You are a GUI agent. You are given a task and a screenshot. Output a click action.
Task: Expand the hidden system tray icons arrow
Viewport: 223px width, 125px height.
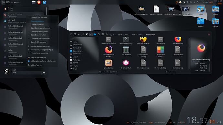coord(201,2)
